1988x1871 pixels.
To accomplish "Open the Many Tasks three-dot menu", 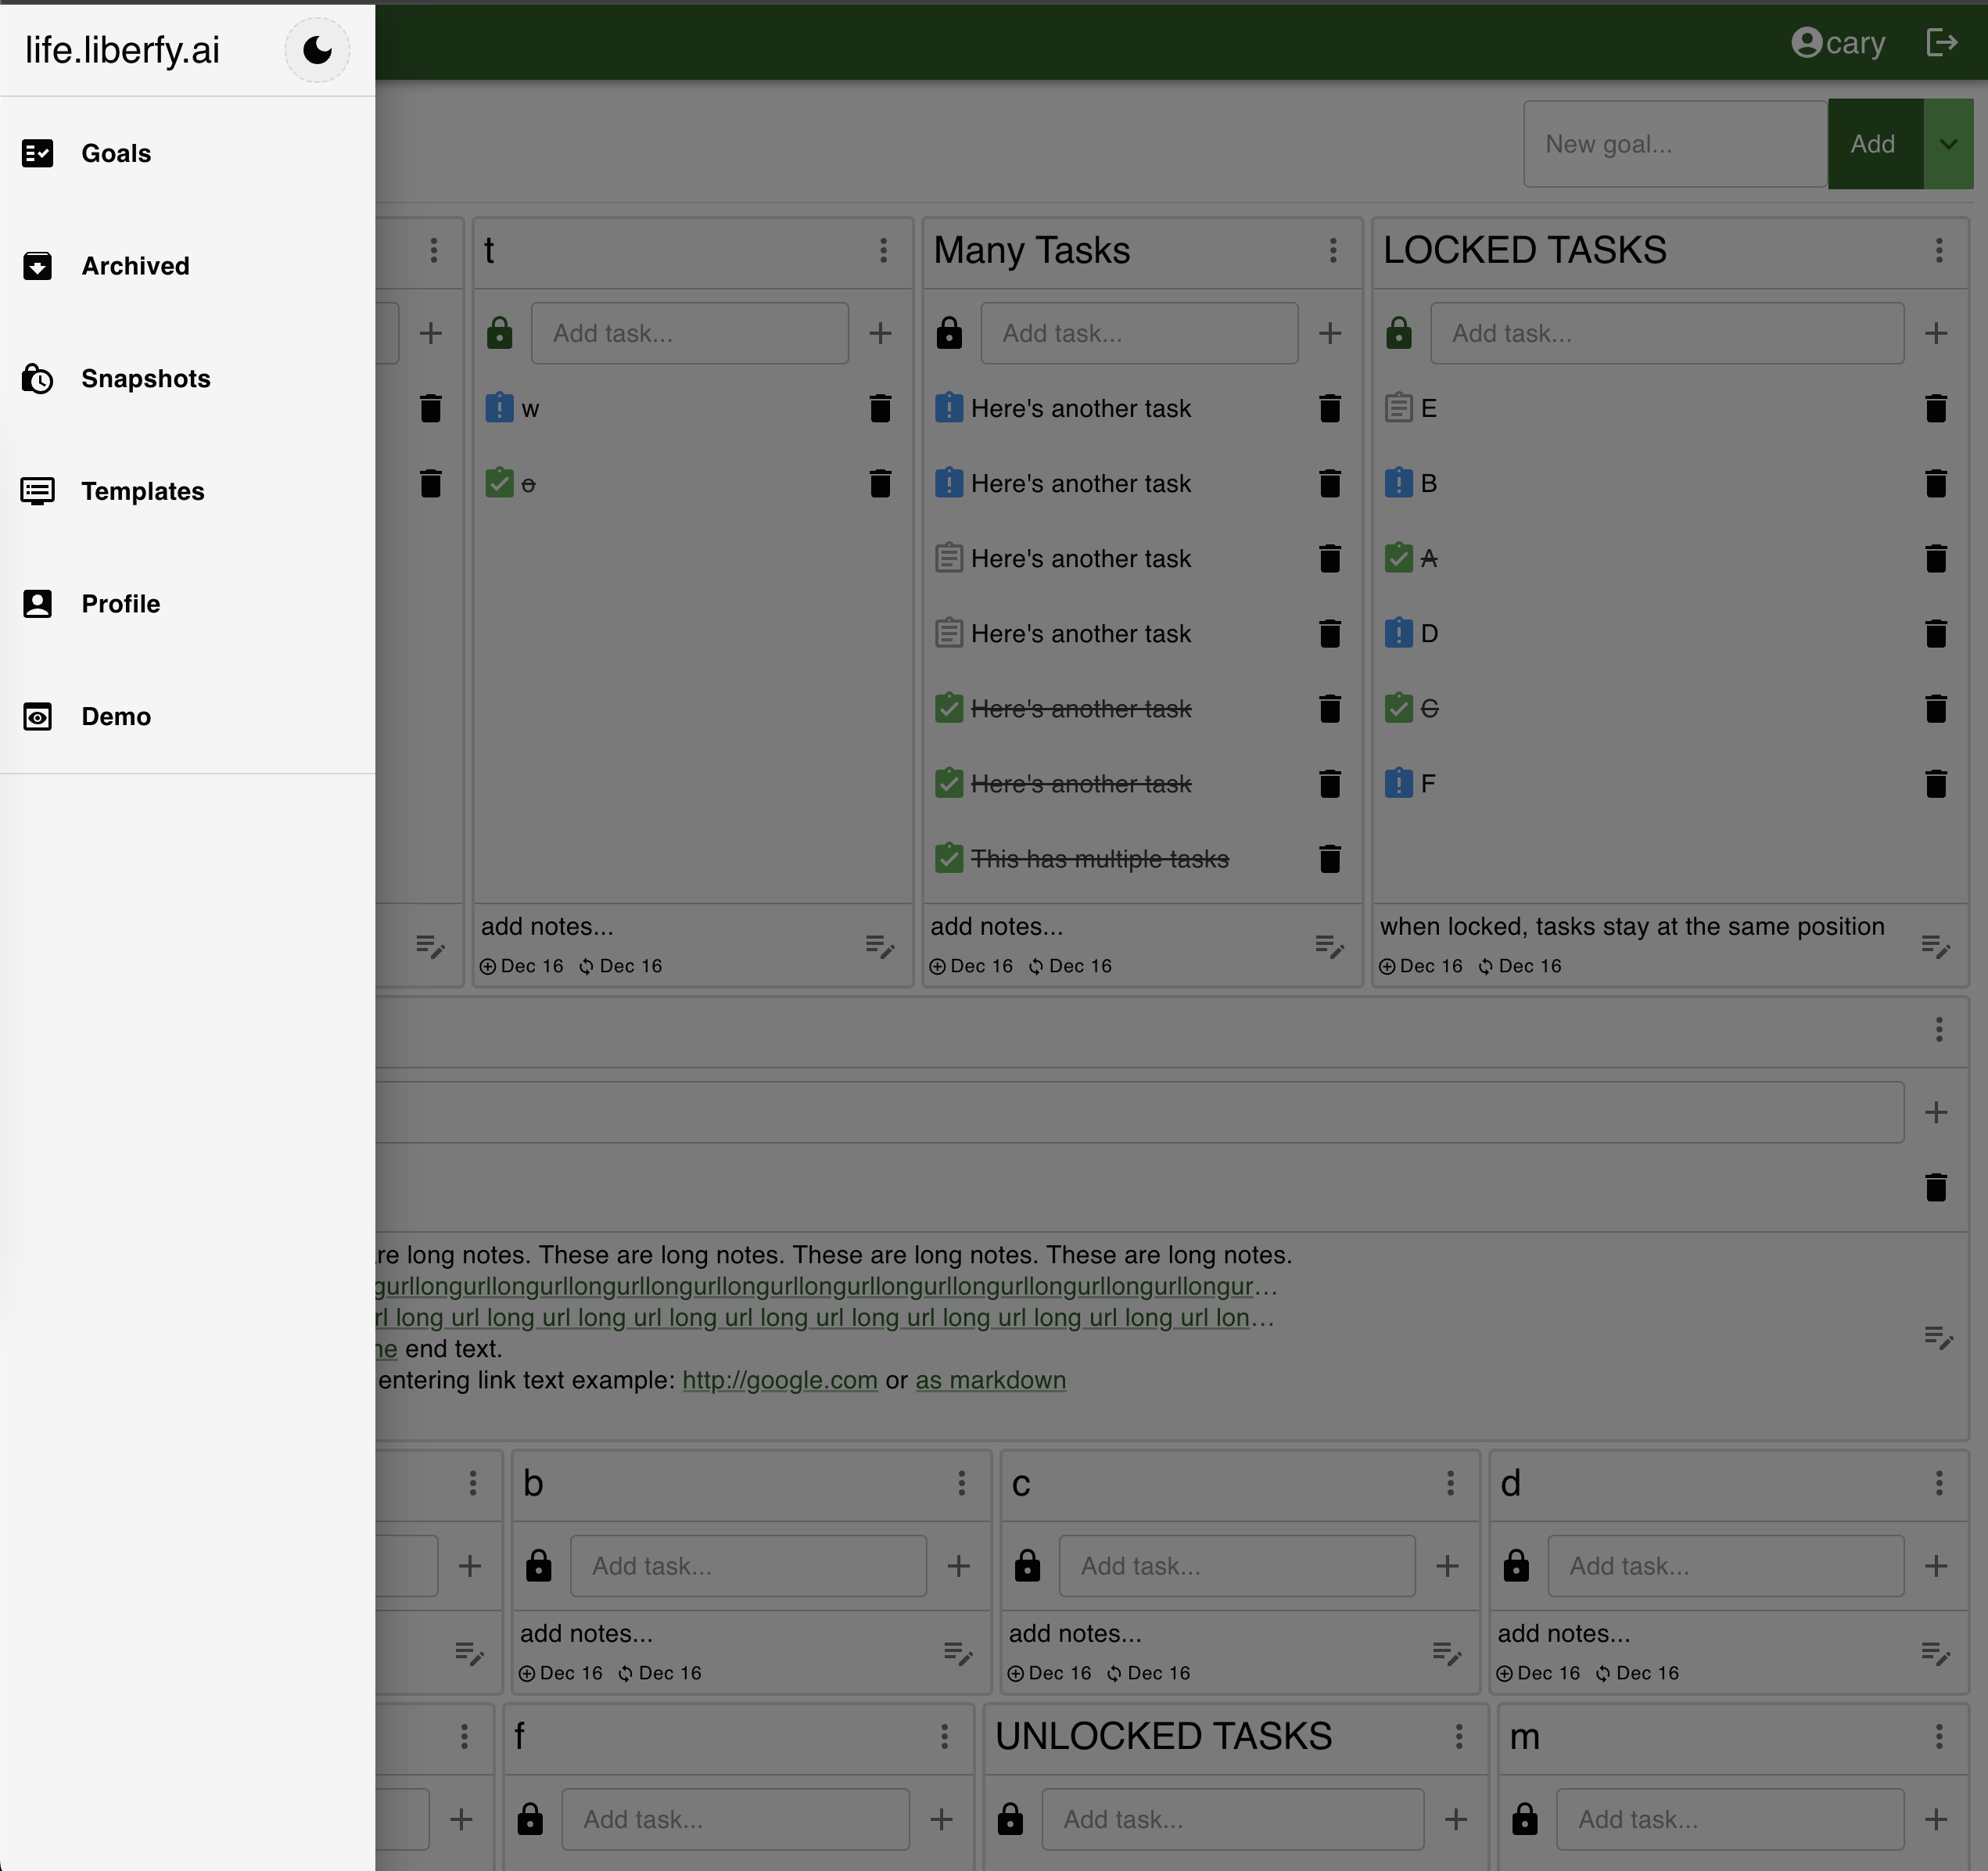I will pyautogui.click(x=1332, y=250).
